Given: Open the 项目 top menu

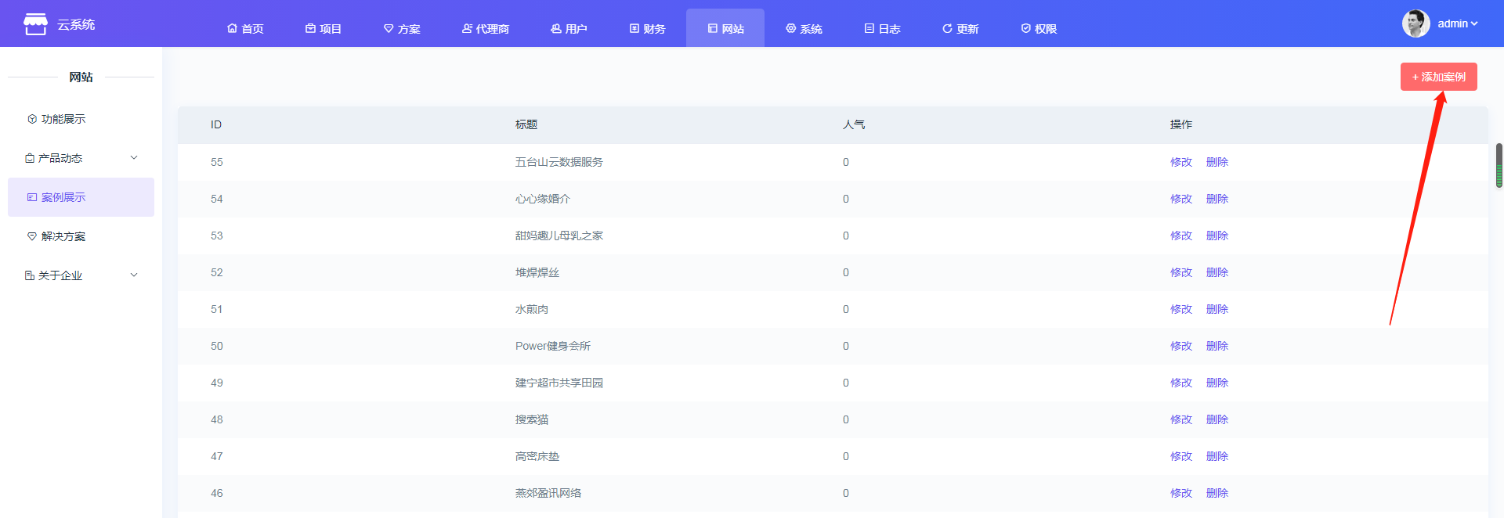Looking at the screenshot, I should click(x=324, y=28).
